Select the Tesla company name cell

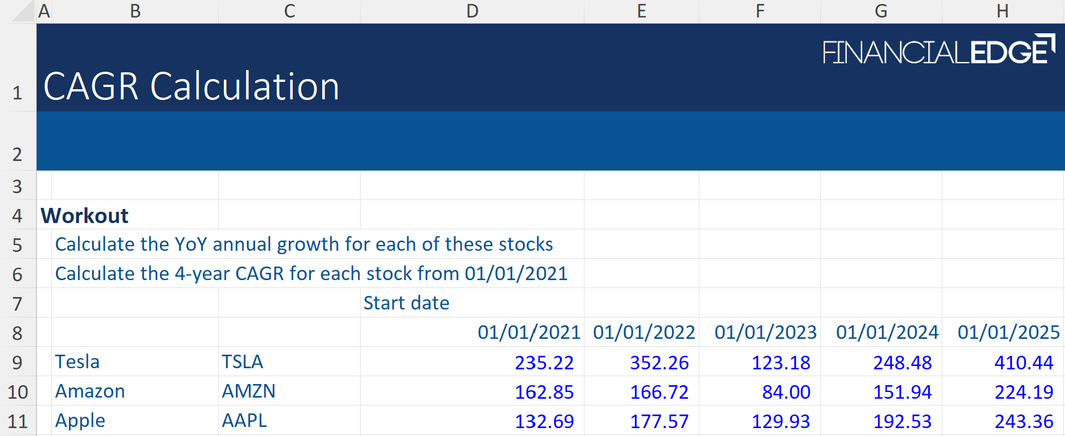pyautogui.click(x=77, y=361)
